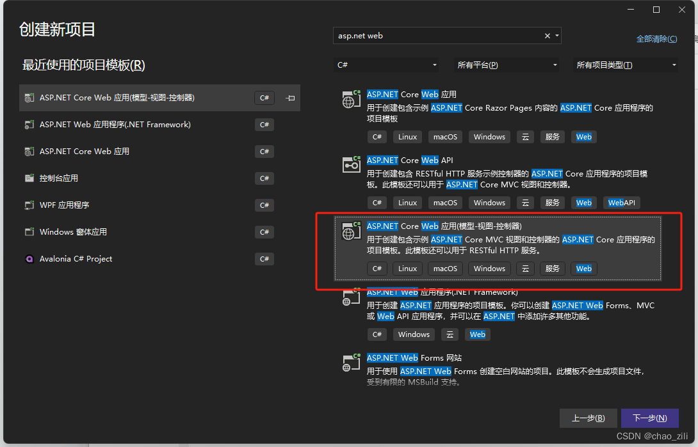Click the ASP.NET Core Web API template icon
Screen dimensions: 698x447
coord(351,165)
